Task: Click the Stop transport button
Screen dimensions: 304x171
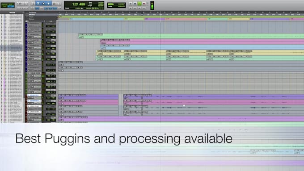Action: pyautogui.click(x=135, y=4)
